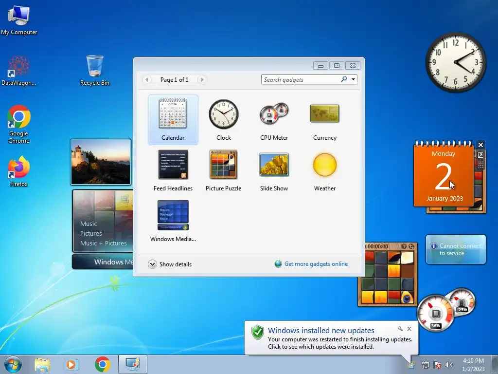The image size is (498, 374).
Task: Click the network tray icon
Action: pos(425,365)
